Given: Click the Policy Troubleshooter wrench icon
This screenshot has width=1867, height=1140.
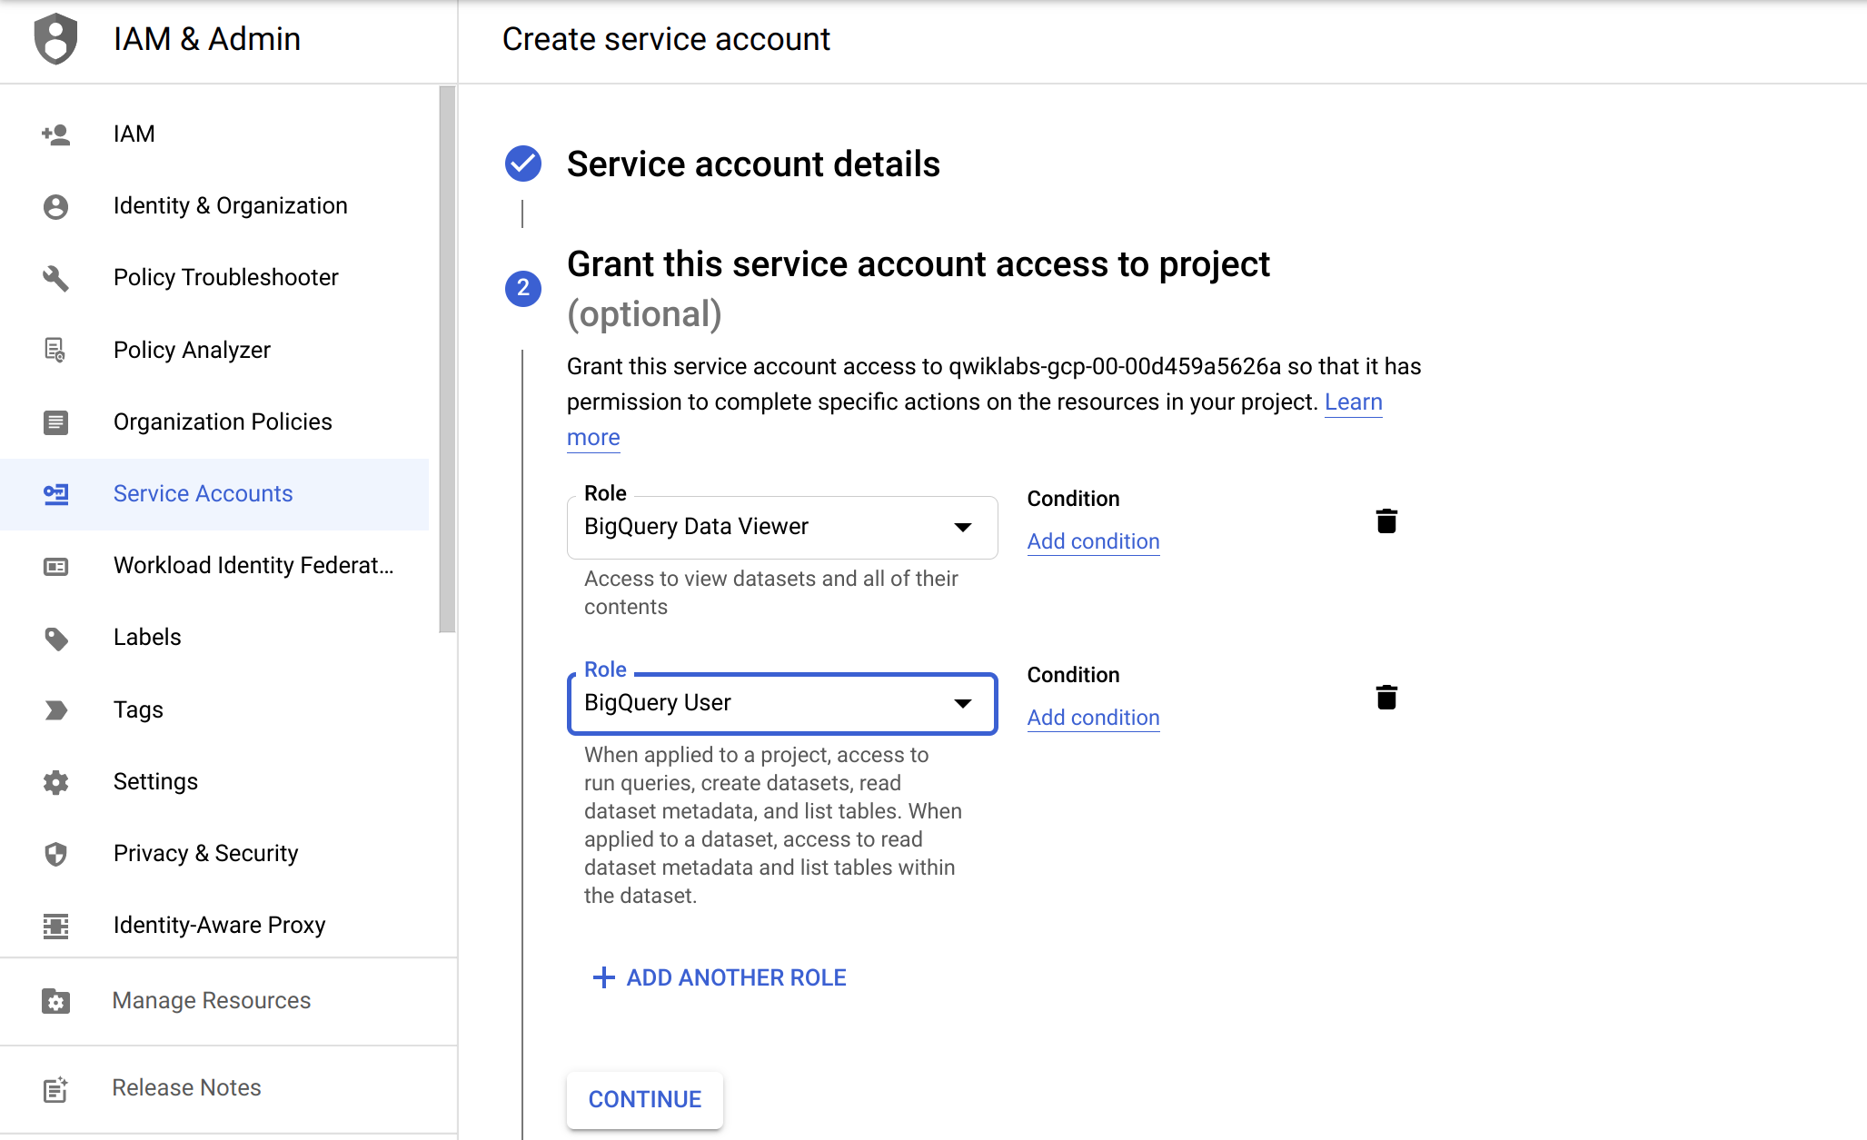Looking at the screenshot, I should (54, 277).
